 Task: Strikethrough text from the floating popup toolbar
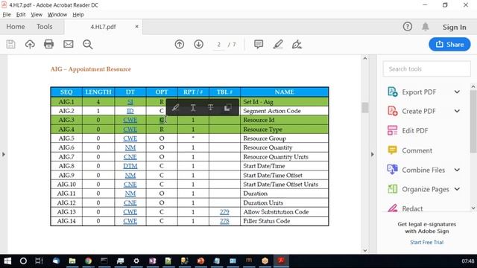click(210, 107)
